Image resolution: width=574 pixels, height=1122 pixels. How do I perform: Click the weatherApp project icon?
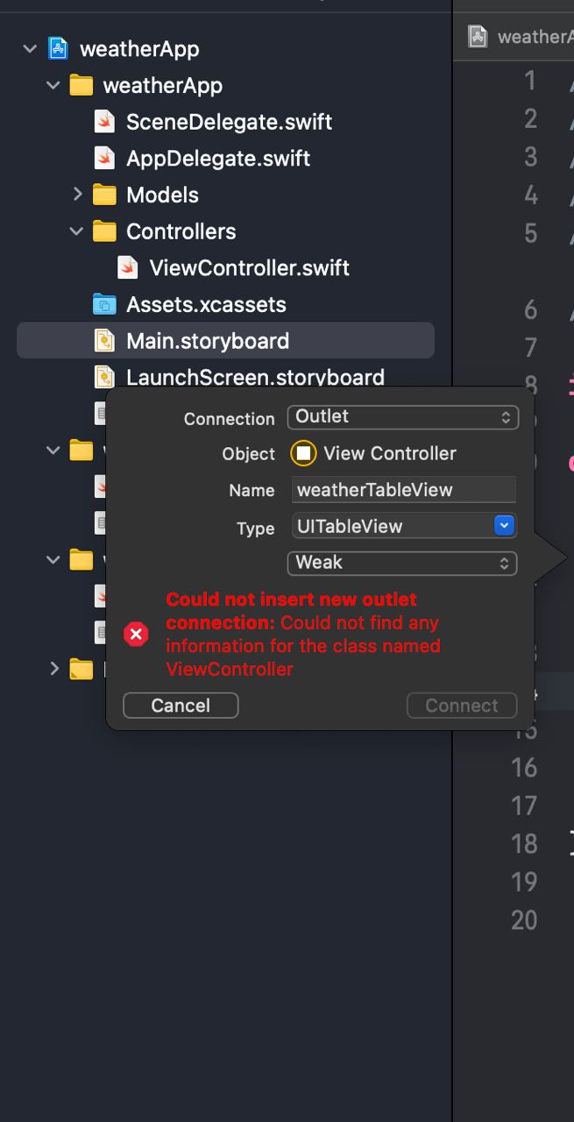(59, 48)
